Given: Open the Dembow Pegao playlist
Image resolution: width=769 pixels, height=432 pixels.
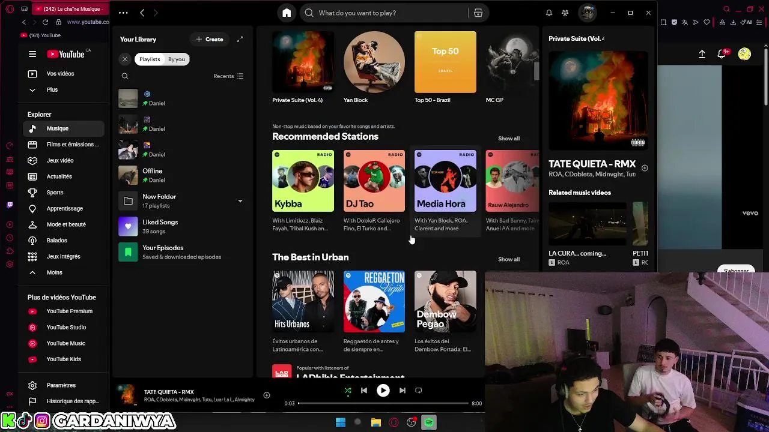Looking at the screenshot, I should pyautogui.click(x=445, y=312).
